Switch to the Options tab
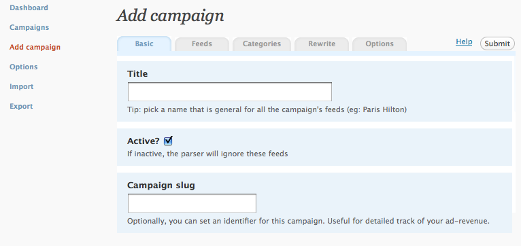The width and height of the screenshot is (521, 246). point(380,43)
